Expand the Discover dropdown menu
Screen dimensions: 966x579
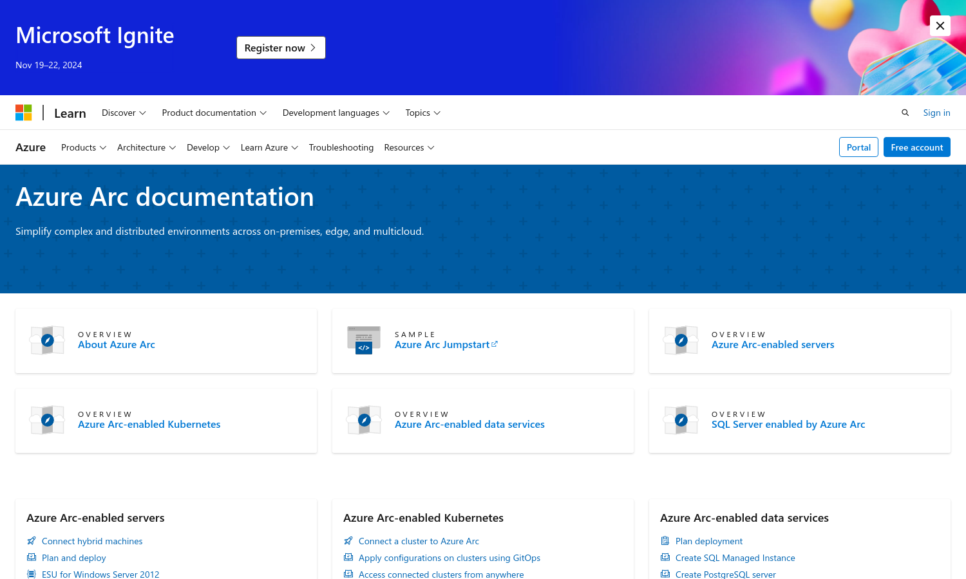pyautogui.click(x=124, y=113)
